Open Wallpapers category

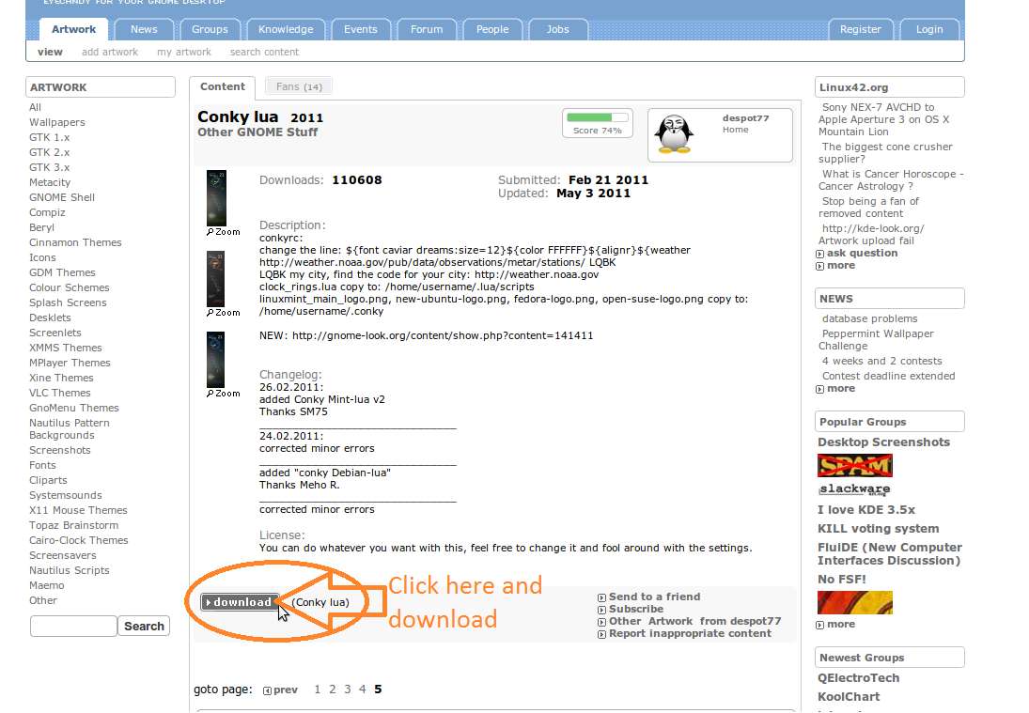tap(57, 122)
